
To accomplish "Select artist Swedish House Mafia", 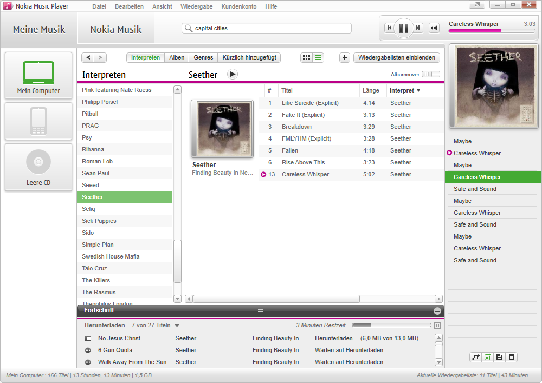I will [125, 256].
